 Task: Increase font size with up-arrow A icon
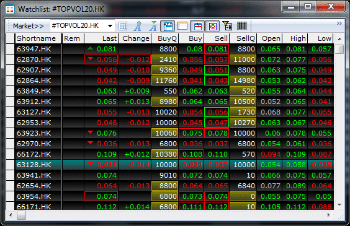(138, 26)
